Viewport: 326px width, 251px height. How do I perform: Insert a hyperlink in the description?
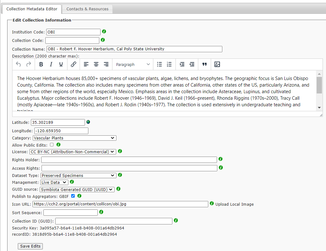[73, 64]
